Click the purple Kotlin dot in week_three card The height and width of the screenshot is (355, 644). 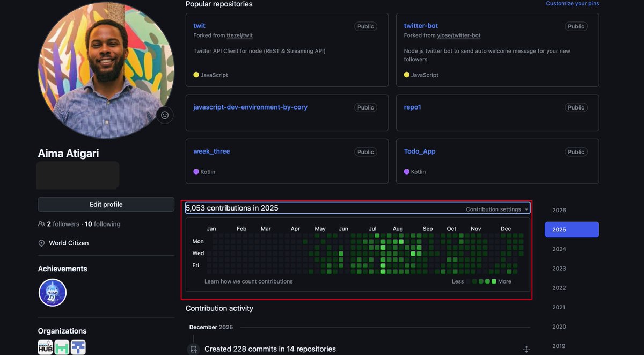(x=196, y=171)
